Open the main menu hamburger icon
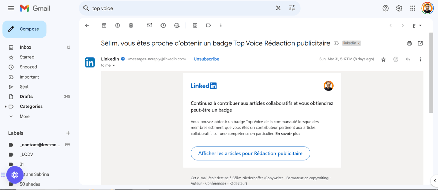This screenshot has width=438, height=190. [x=11, y=8]
